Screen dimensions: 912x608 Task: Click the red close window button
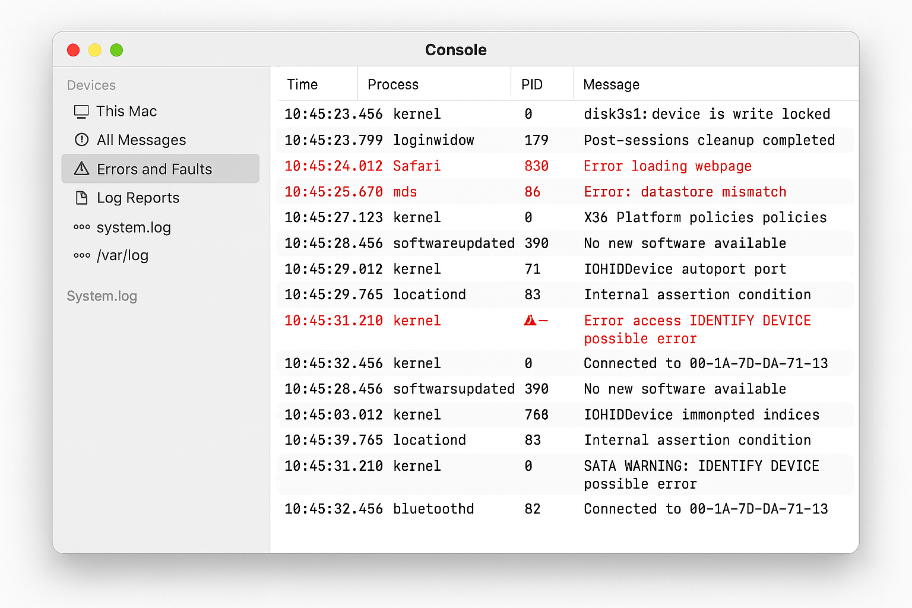[73, 50]
